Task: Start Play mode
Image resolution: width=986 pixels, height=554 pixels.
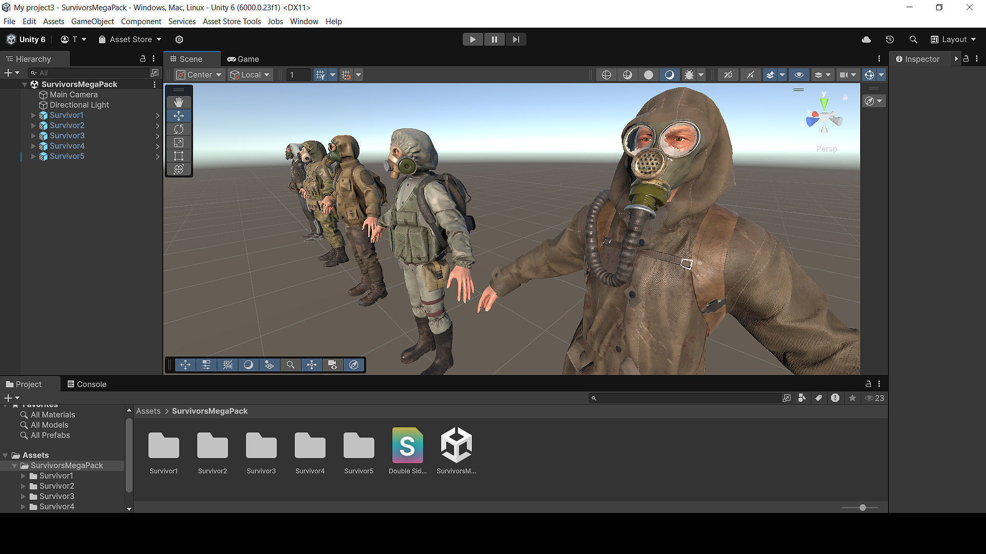Action: tap(472, 39)
